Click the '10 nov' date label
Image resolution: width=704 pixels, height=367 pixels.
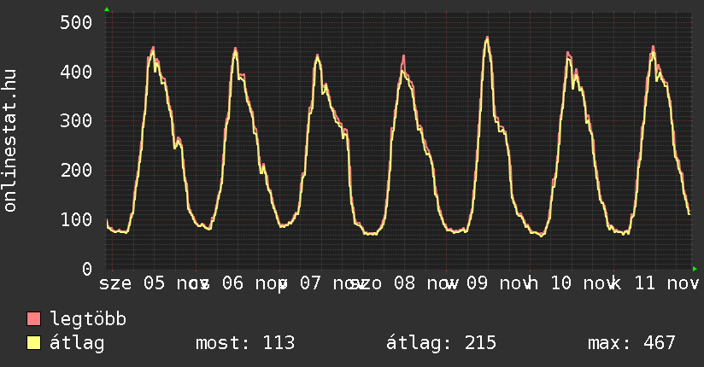tap(577, 283)
